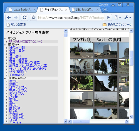This screenshot has width=139, height=131.
Task: Go back with the browser back arrow
Action: 9,17
